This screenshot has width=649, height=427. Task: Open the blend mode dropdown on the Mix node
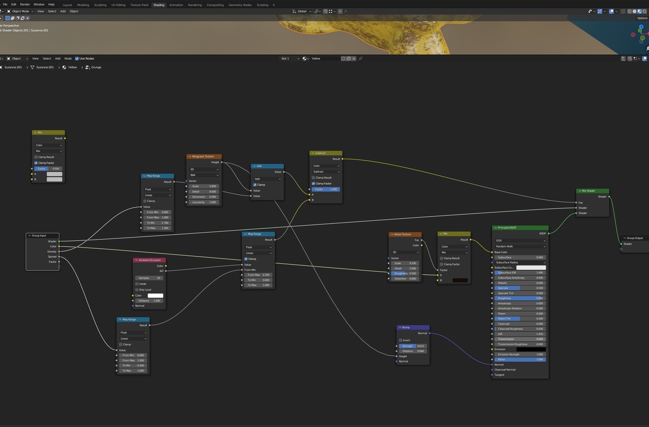click(x=48, y=151)
